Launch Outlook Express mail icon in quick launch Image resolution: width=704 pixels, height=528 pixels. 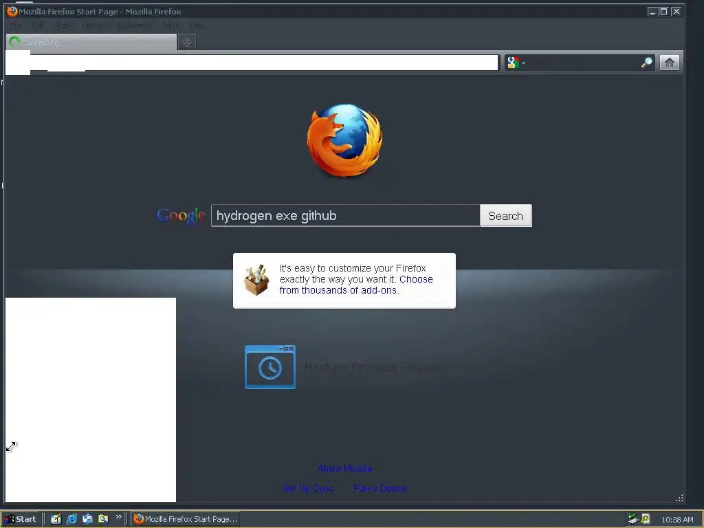pos(87,519)
